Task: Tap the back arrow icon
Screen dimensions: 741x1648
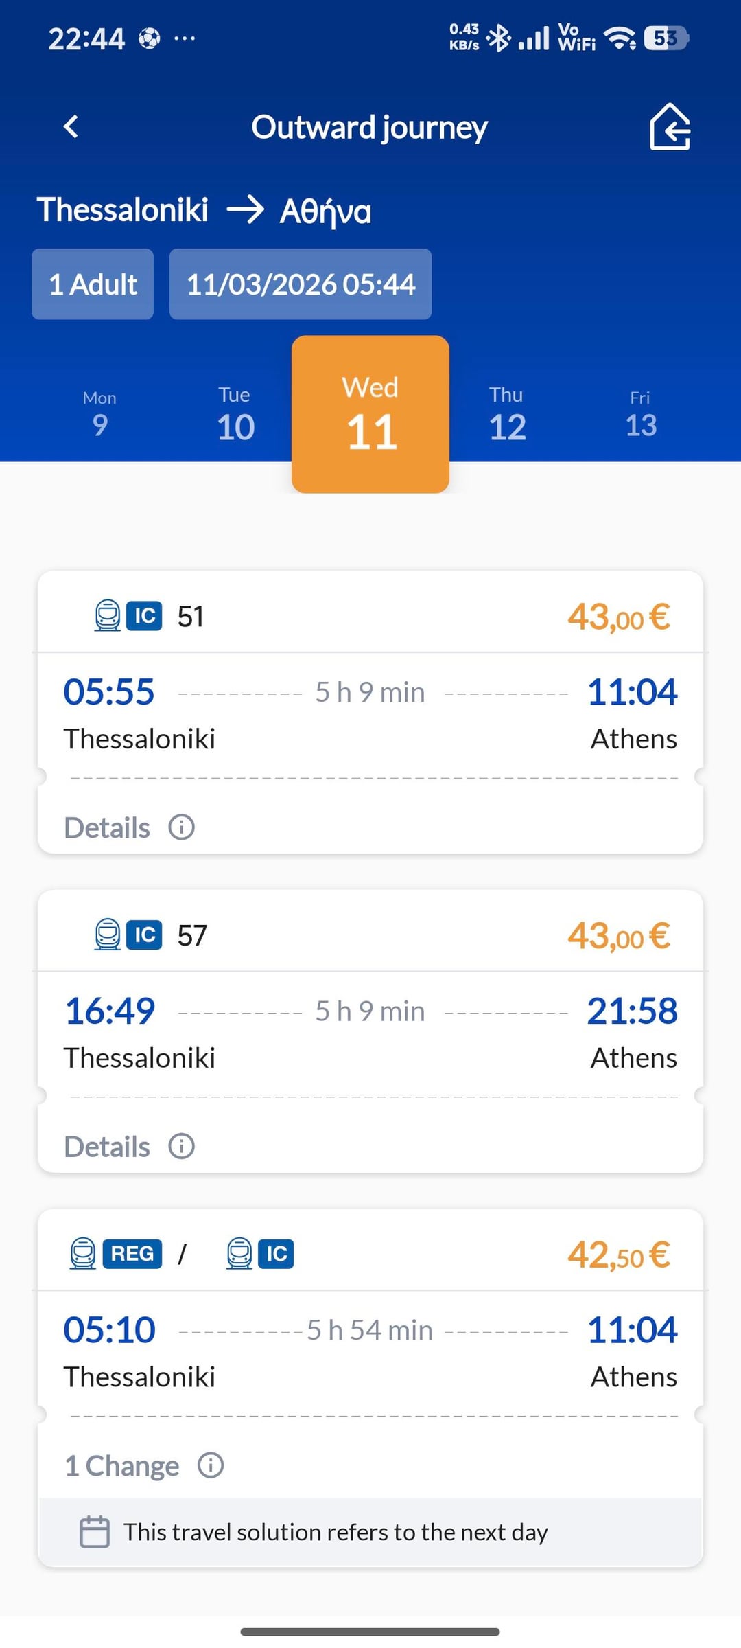Action: [x=71, y=126]
